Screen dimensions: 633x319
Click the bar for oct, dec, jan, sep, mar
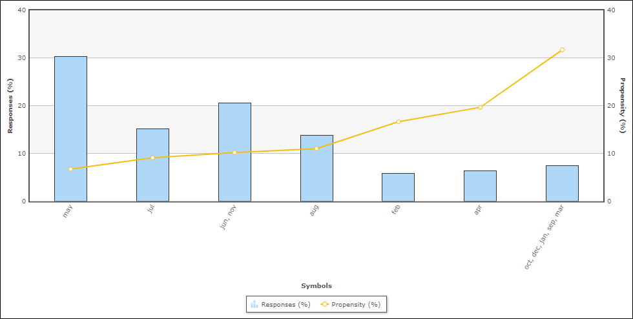[x=562, y=183]
